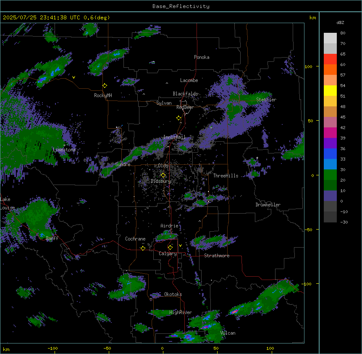Screen dimensions: 362x354
Task: Click the yellow V marker northwest of RockyMH
Action: pyautogui.click(x=73, y=77)
